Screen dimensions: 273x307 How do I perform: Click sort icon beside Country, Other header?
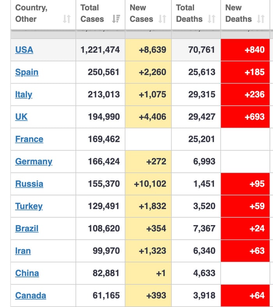click(x=67, y=19)
